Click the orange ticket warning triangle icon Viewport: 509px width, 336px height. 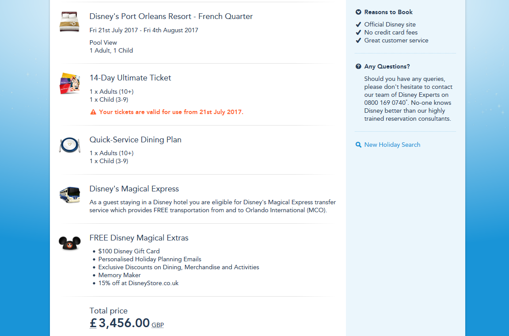click(x=93, y=112)
